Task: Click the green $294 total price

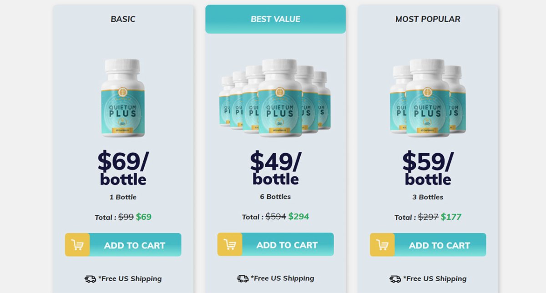Action: coord(298,217)
